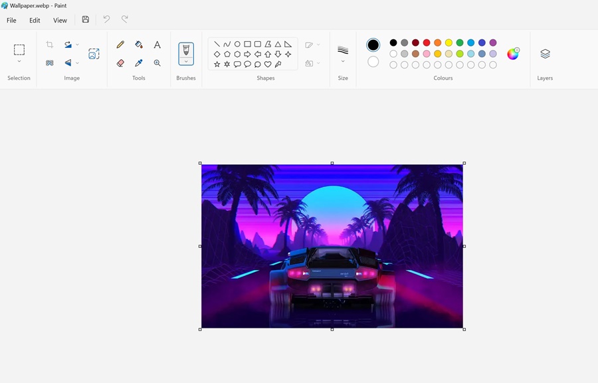Click the Undo arrow icon
This screenshot has height=383, width=598.
pyautogui.click(x=106, y=19)
